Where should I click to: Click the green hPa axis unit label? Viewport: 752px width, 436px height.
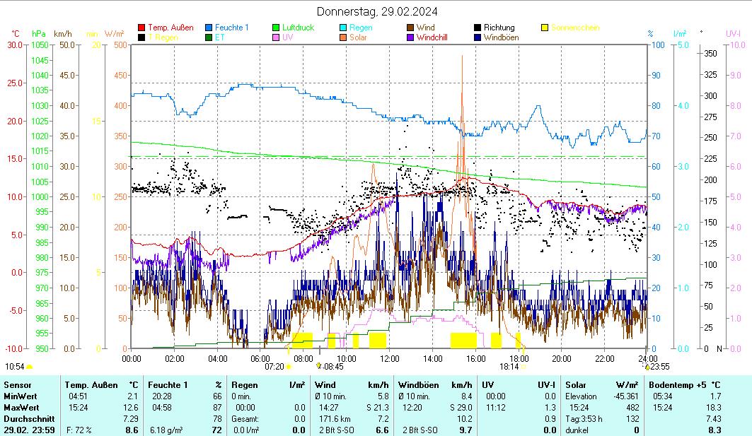click(38, 34)
